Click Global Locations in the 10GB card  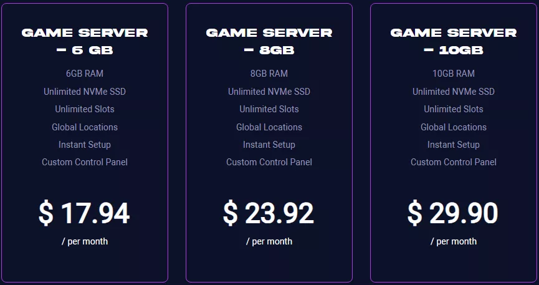click(x=454, y=127)
